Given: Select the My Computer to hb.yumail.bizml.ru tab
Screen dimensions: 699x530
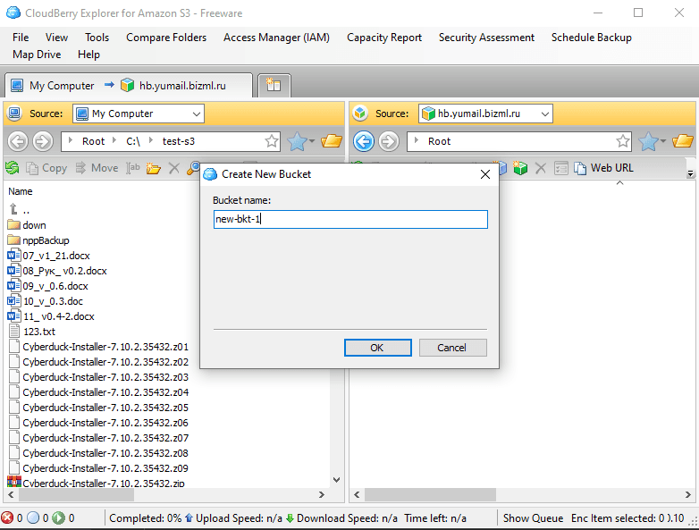Looking at the screenshot, I should click(128, 85).
